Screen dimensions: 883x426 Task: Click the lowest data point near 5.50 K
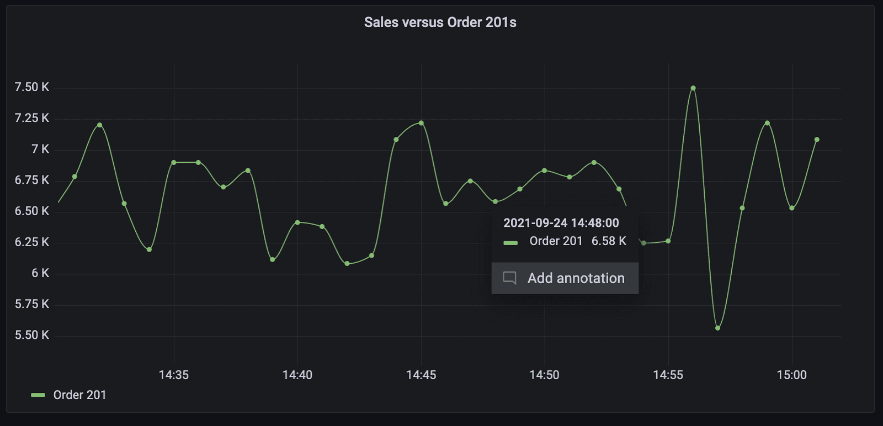coord(717,328)
